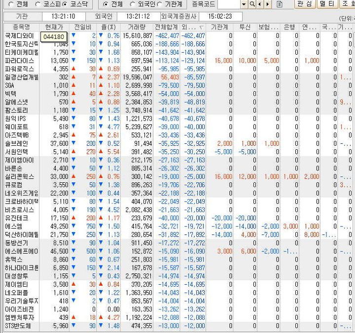
Task: Select the 알에스넷 stock row
Action: pyautogui.click(x=177, y=102)
